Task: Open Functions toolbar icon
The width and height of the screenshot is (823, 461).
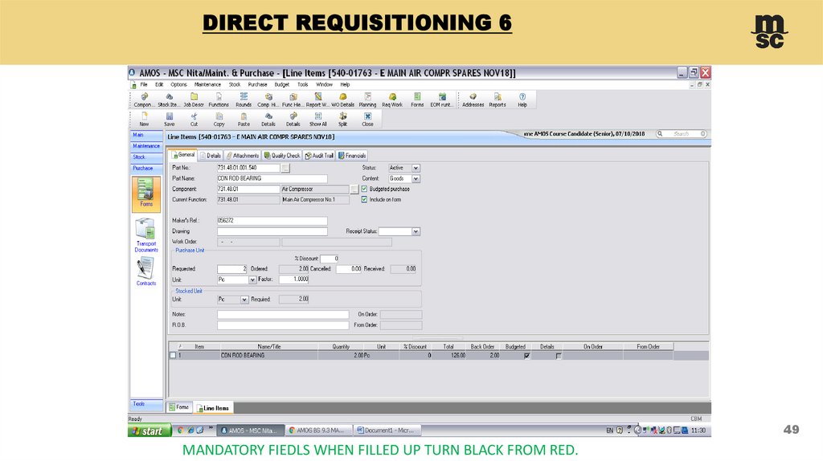Action: (219, 100)
